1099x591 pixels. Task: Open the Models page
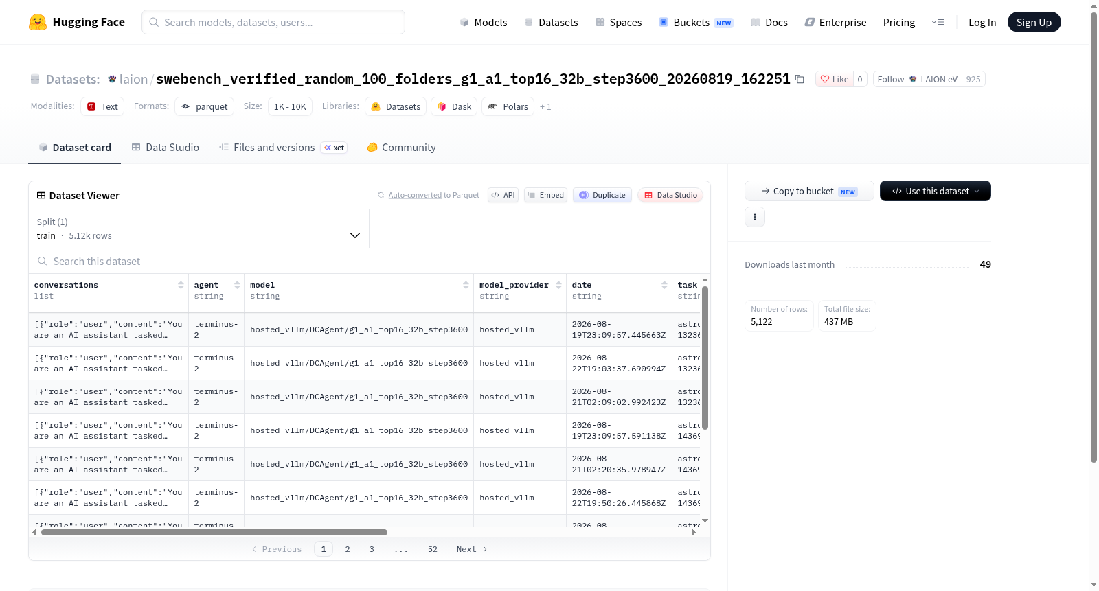tap(484, 22)
